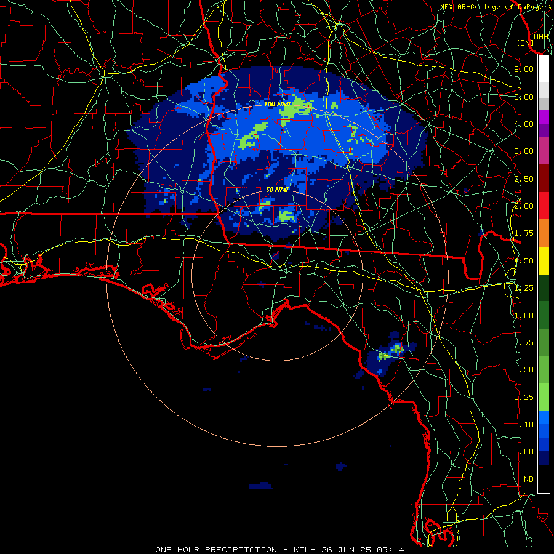Select the 1.00 legend value
The image size is (554, 554).
(x=524, y=316)
